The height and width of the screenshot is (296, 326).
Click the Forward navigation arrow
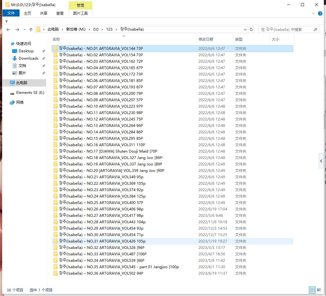click(x=17, y=30)
